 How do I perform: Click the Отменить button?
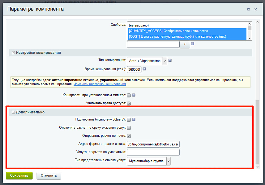point(49,175)
